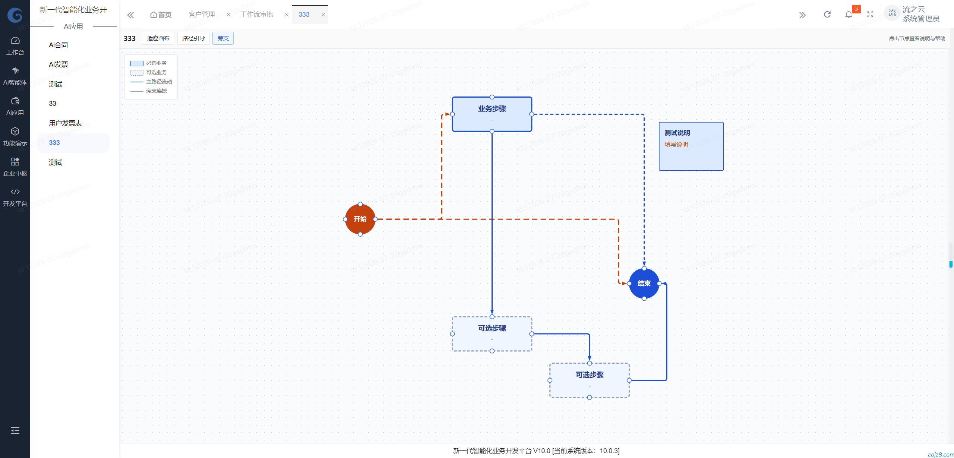Switch to the 工作流审批 tab
Viewport: 954px width, 458px height.
click(x=257, y=15)
